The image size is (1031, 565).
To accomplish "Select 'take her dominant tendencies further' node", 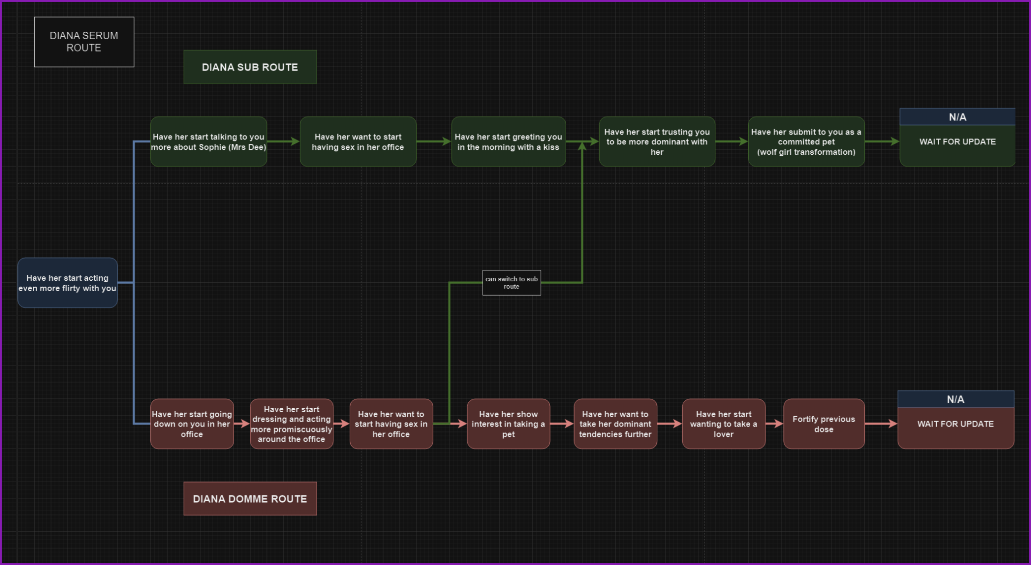I will (x=615, y=424).
